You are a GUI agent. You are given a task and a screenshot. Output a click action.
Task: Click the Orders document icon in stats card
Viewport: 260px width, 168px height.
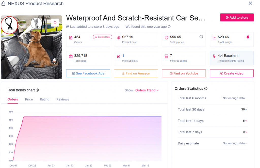[x=71, y=38]
